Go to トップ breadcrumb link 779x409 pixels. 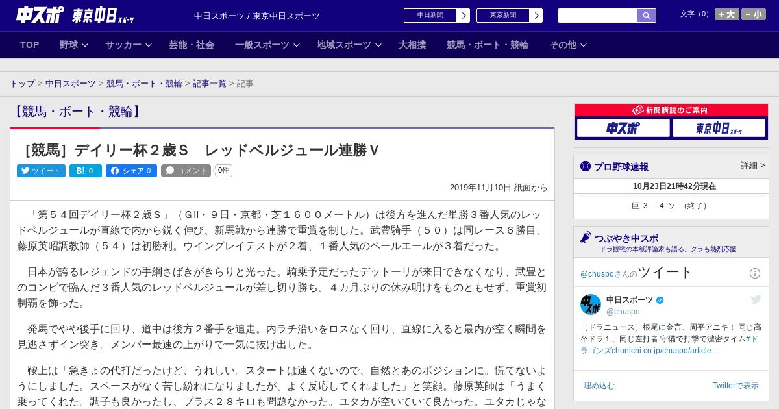(x=22, y=84)
